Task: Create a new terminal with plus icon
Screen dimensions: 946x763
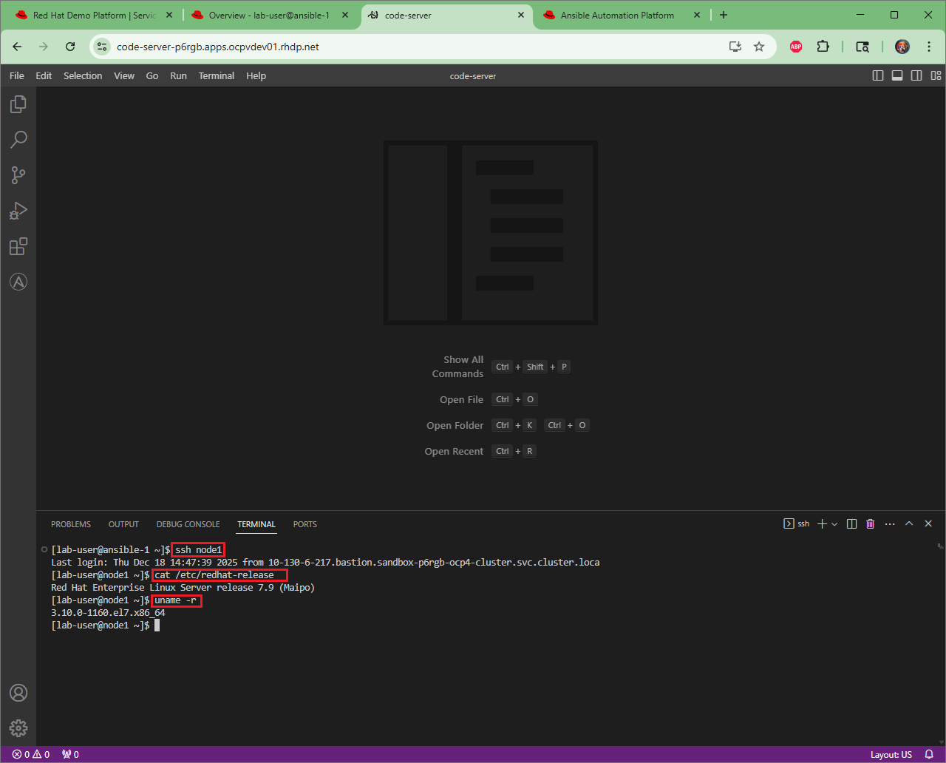Action: click(822, 523)
